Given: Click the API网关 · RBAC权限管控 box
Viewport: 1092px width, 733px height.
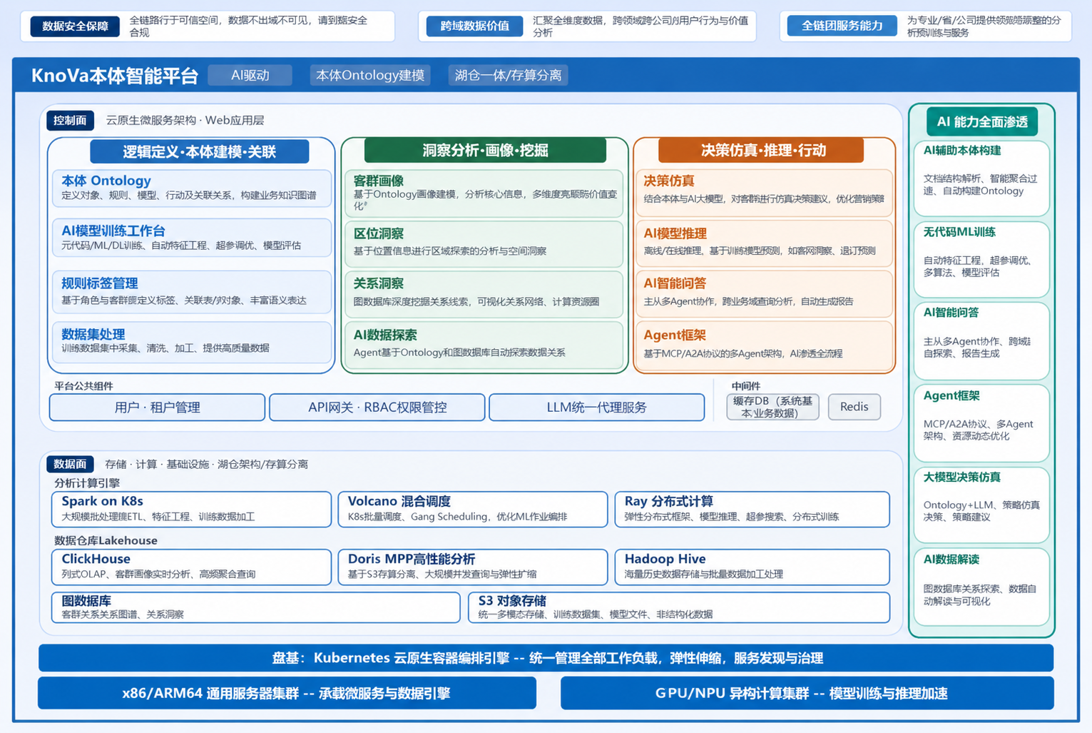Looking at the screenshot, I should point(377,408).
